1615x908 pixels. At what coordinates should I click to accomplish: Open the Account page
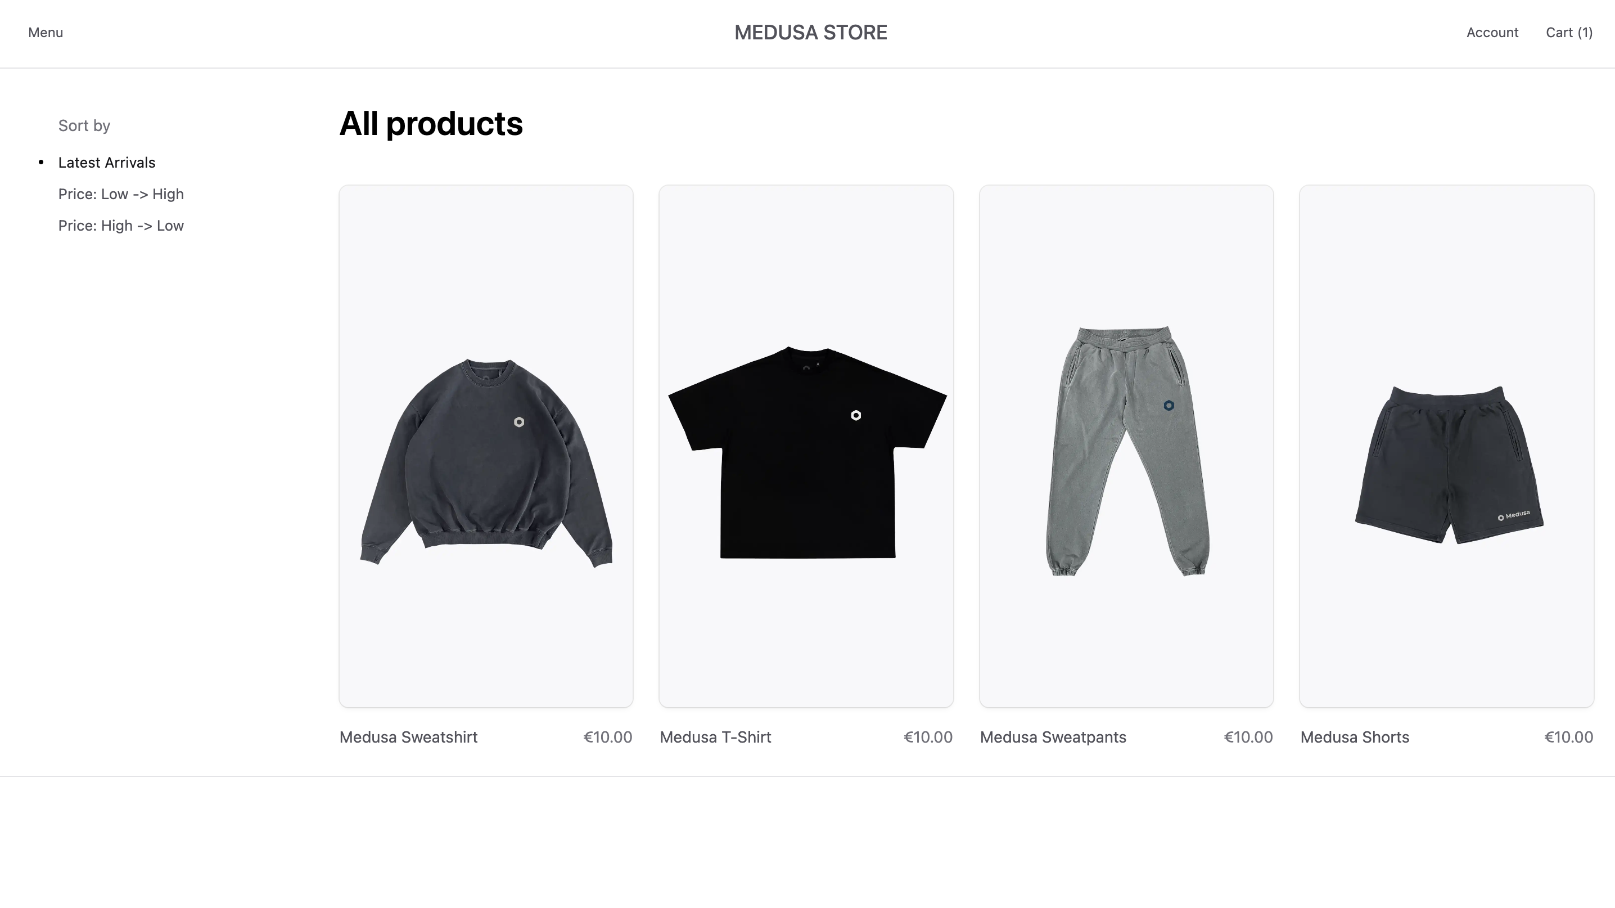point(1492,32)
